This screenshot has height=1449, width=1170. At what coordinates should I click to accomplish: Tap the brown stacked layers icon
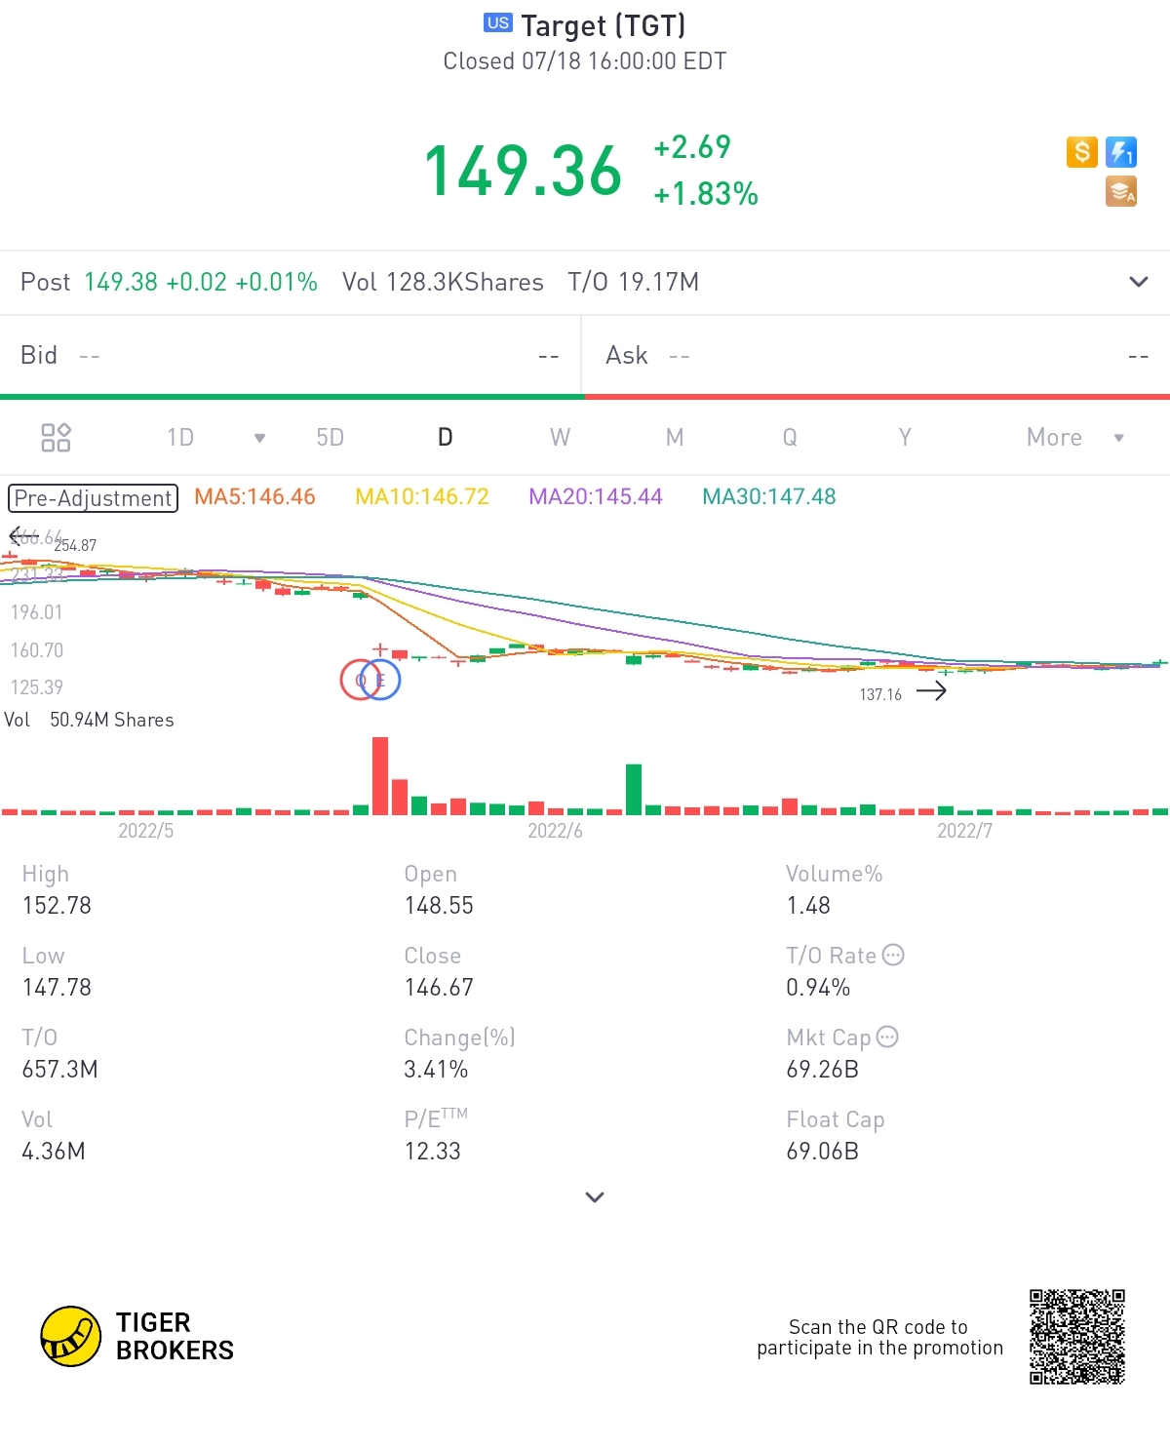coord(1121,191)
